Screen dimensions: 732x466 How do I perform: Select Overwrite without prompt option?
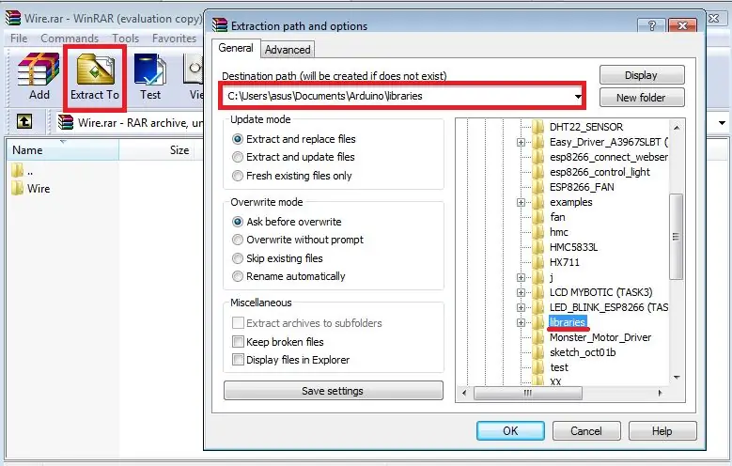click(297, 240)
